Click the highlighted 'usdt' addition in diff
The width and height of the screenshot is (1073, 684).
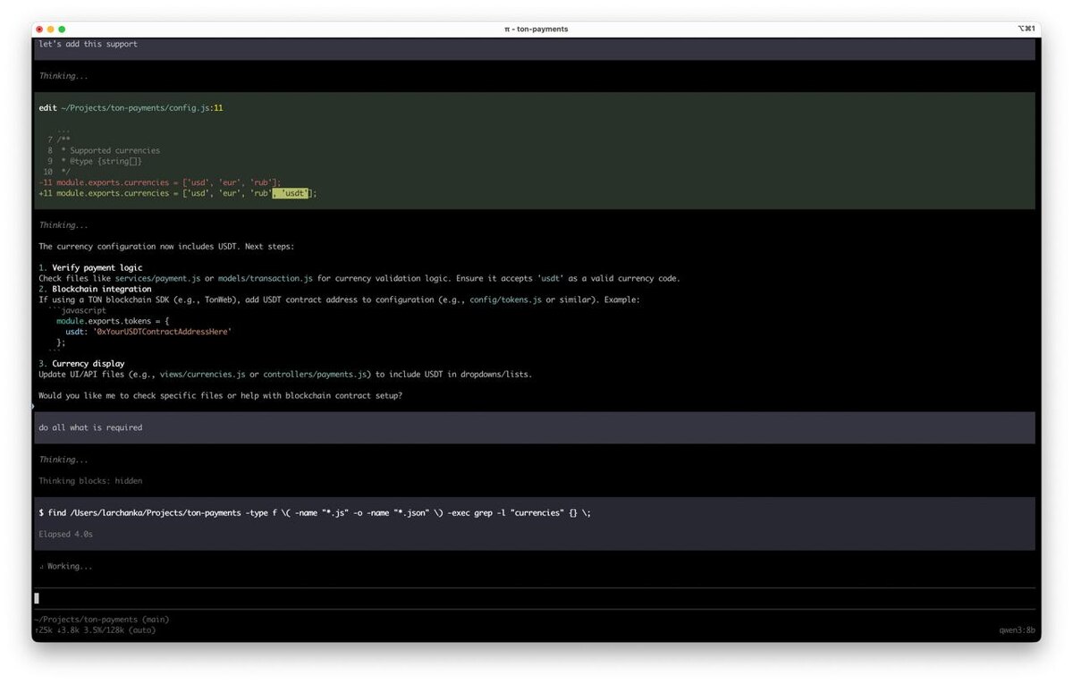click(291, 193)
